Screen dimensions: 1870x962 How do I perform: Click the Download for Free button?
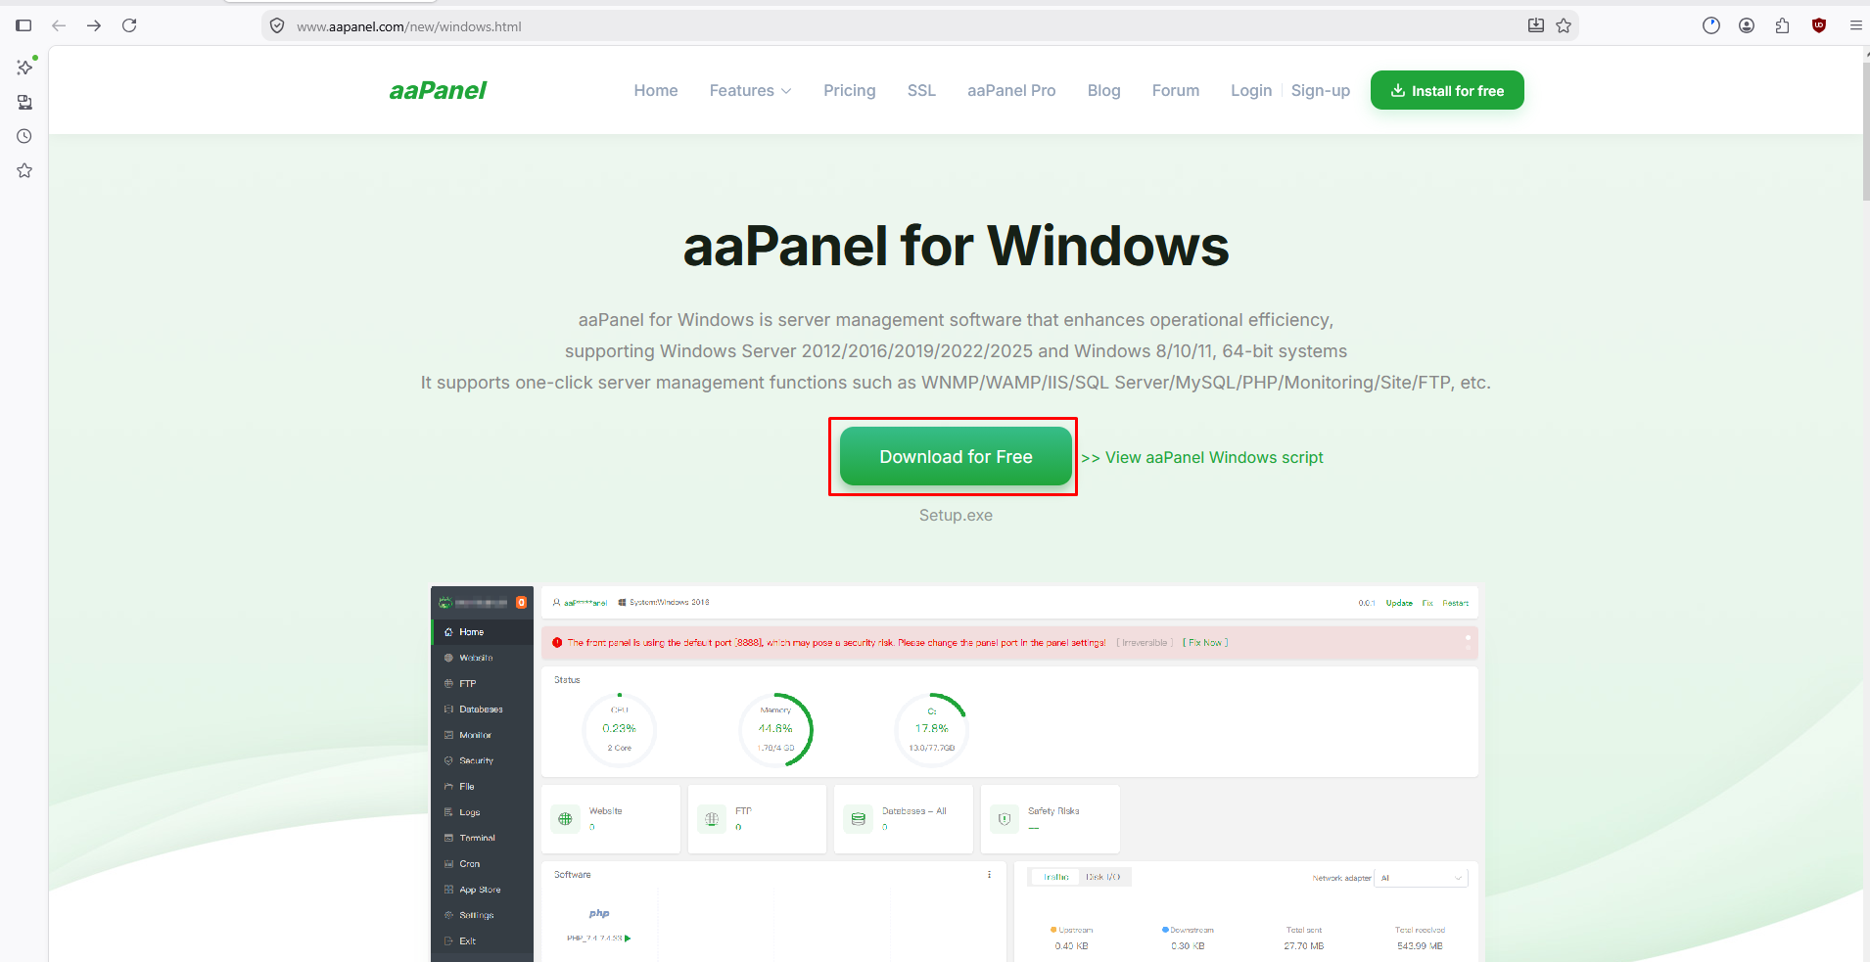pyautogui.click(x=956, y=456)
